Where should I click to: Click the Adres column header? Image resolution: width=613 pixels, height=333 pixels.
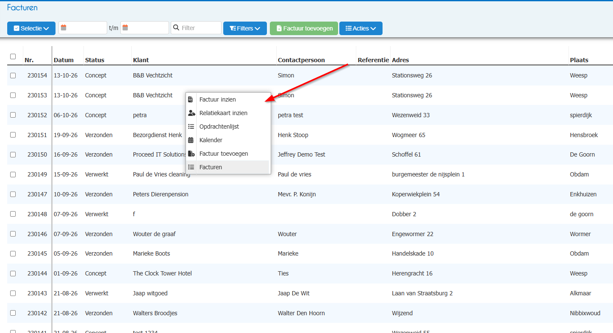pos(400,60)
